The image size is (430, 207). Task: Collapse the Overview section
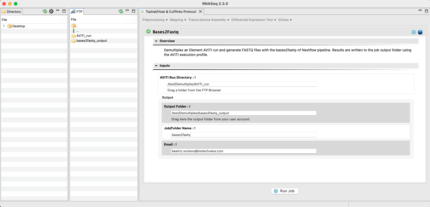[156, 41]
